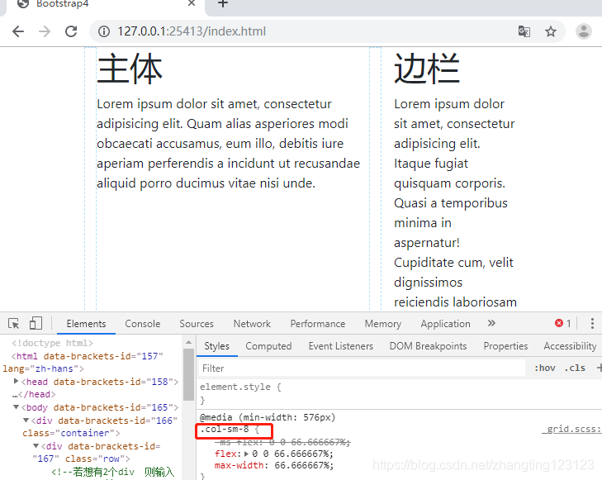
Task: Select the Styles sidebar tab
Action: 216,346
